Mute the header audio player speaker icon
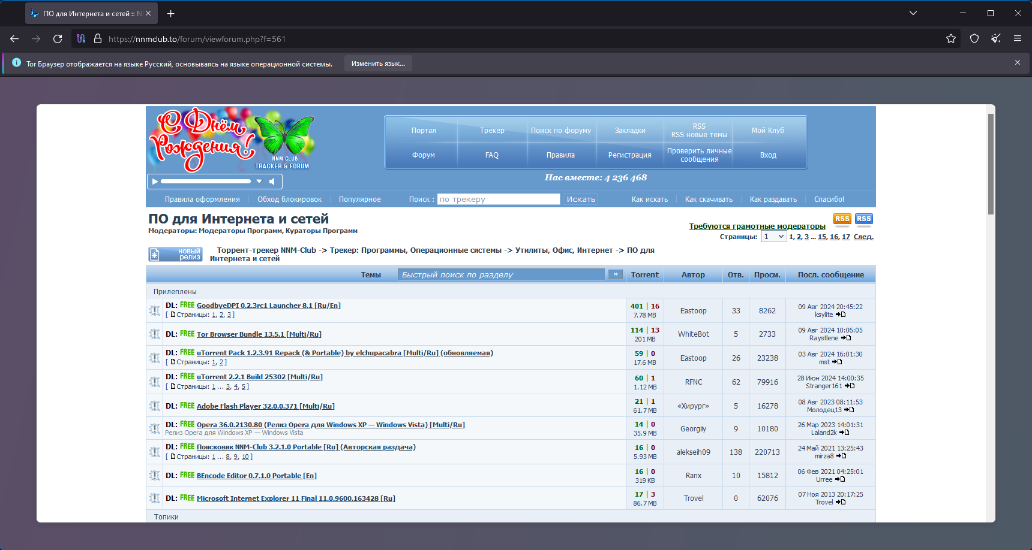The image size is (1032, 550). 272,182
